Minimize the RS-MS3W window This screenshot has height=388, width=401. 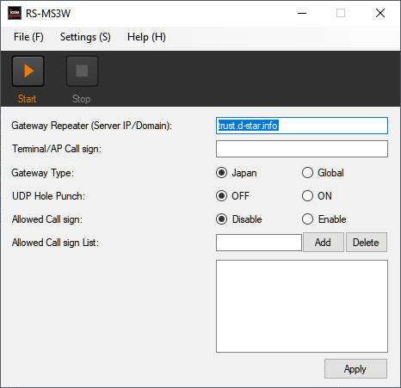pyautogui.click(x=302, y=13)
